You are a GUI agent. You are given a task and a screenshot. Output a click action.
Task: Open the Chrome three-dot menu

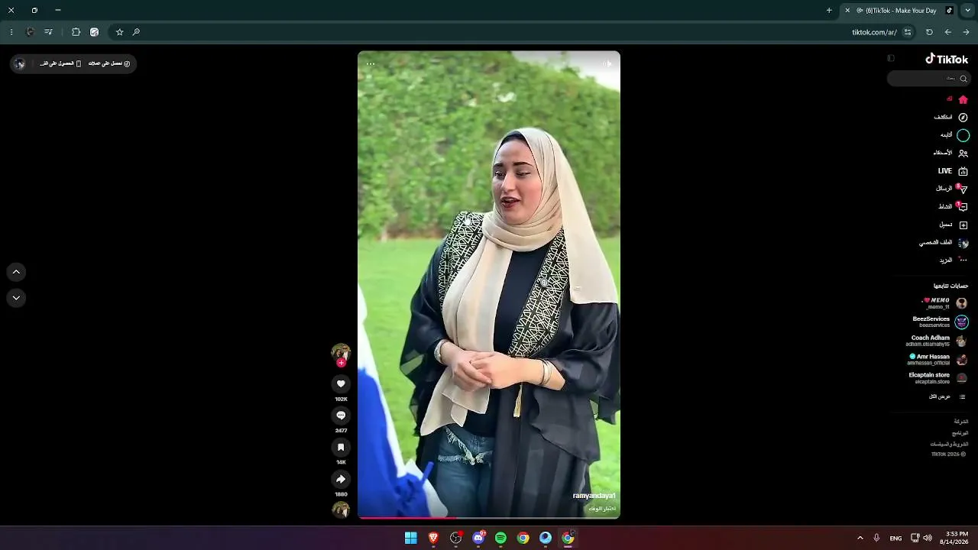[11, 32]
